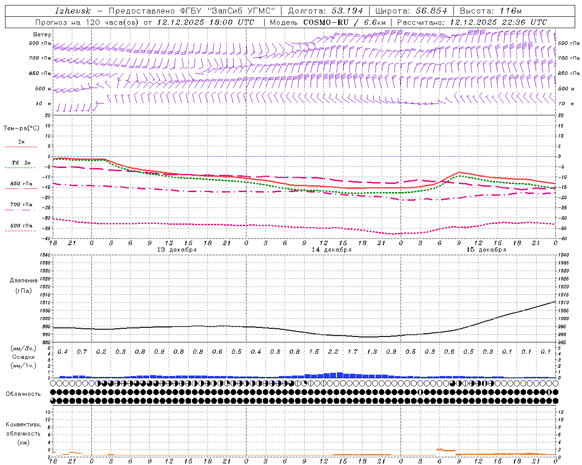Click "700 гПа" on wind panel's left side
This screenshot has height=465, width=582.
pyautogui.click(x=40, y=58)
